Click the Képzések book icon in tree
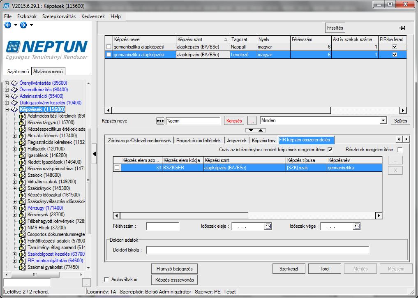418x298 pixels. (14, 109)
